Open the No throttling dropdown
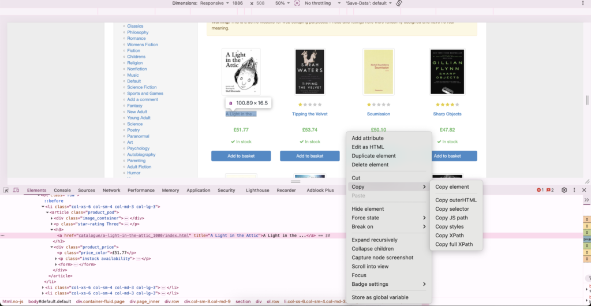This screenshot has height=306, width=591. click(323, 3)
